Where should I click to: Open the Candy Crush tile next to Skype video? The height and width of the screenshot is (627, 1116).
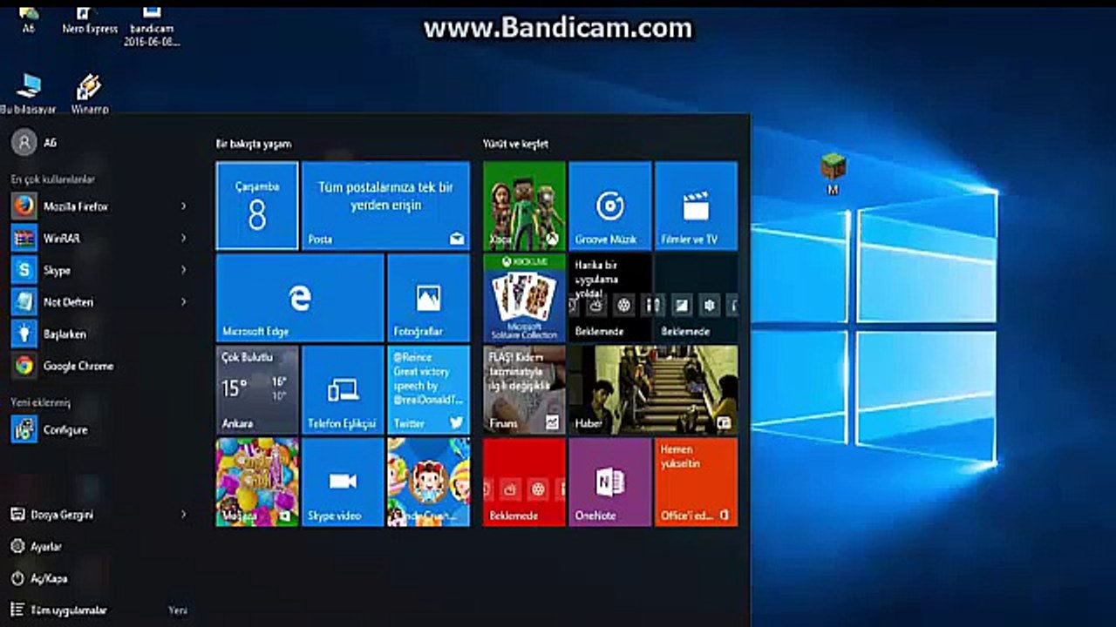pos(428,482)
